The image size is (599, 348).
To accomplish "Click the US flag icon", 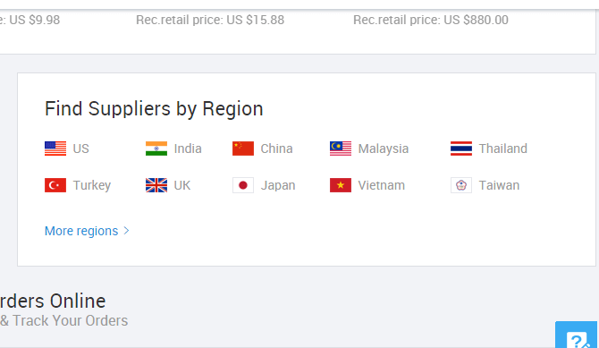I will click(55, 149).
